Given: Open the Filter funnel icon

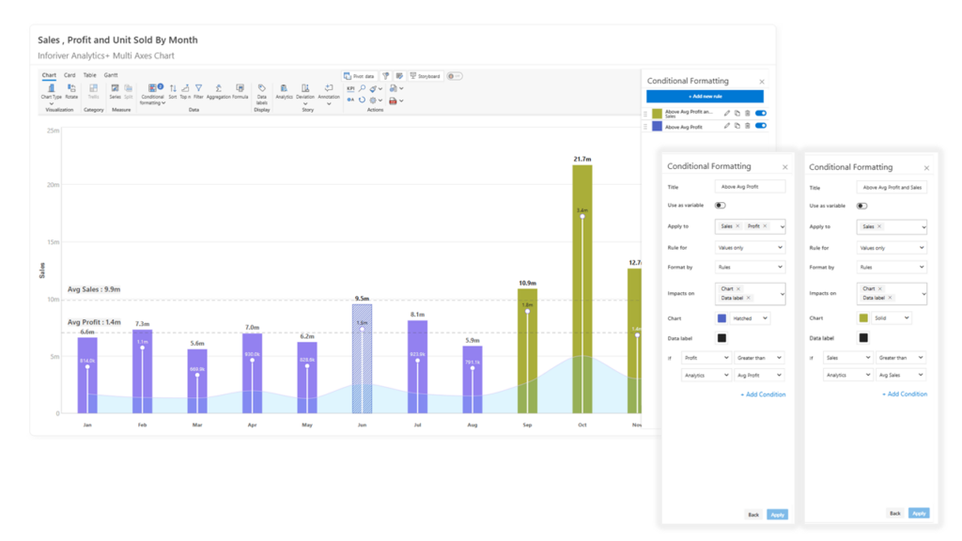Looking at the screenshot, I should pos(199,88).
